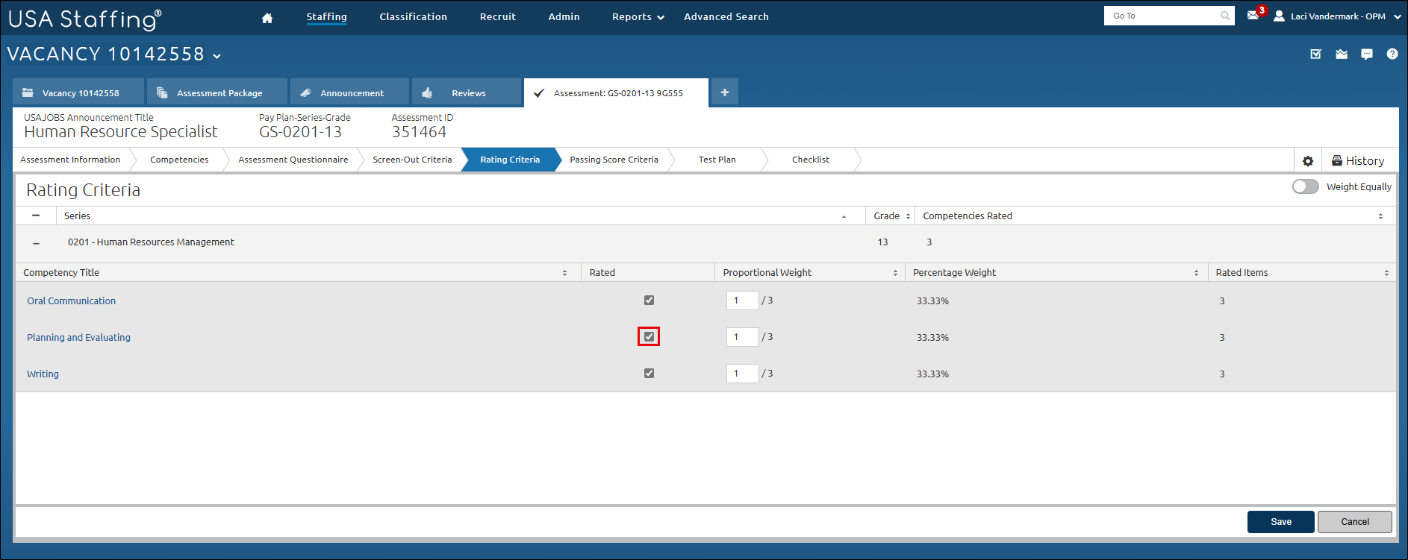Open the help question mark icon
The height and width of the screenshot is (560, 1408).
click(1392, 54)
